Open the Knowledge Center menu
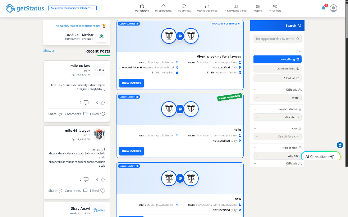Viewport: 348px width, 217px height. [236, 8]
